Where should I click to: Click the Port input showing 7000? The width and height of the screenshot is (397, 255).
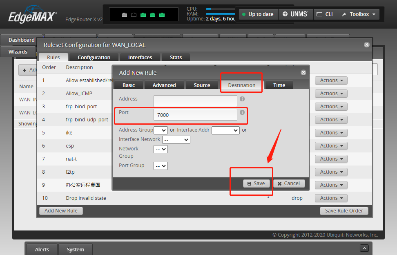(x=195, y=115)
